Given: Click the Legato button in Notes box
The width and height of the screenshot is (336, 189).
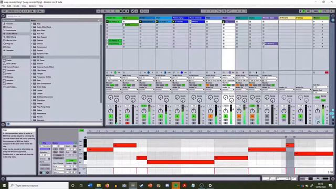Looking at the screenshot, I should (x=58, y=155).
